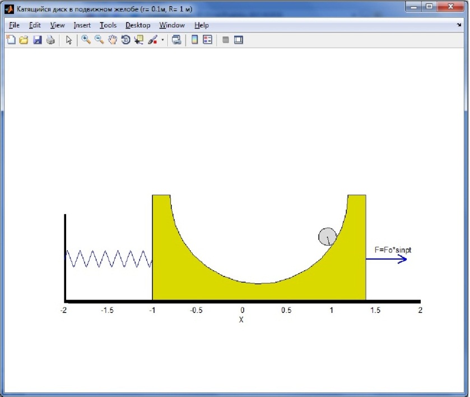The height and width of the screenshot is (397, 470).
Task: Click the Print Figure icon
Action: click(x=50, y=40)
